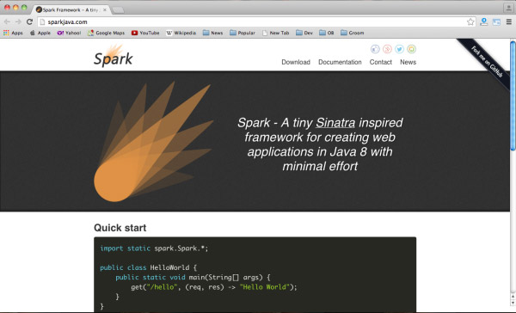Expand the OB bookmarks folder
The height and width of the screenshot is (313, 516).
[x=327, y=33]
